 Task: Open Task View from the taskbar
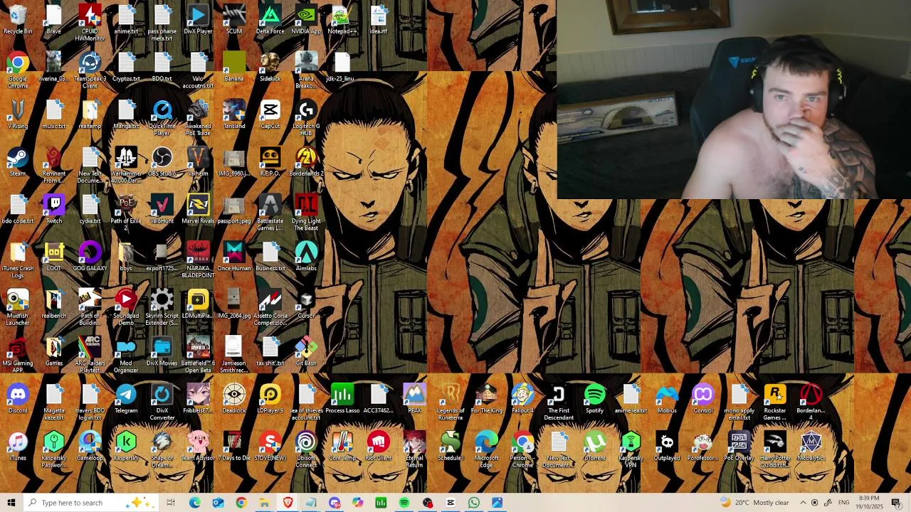tap(171, 503)
